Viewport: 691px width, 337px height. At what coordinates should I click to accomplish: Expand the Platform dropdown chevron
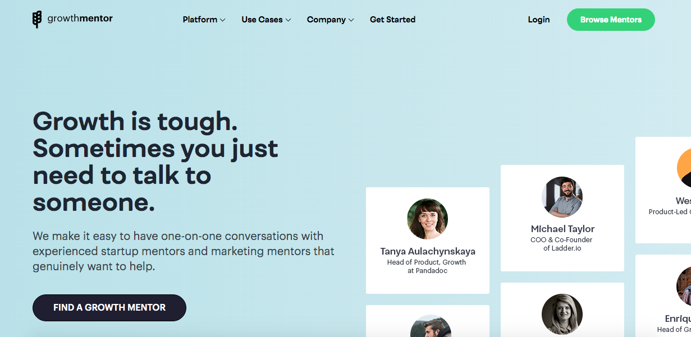coord(223,20)
